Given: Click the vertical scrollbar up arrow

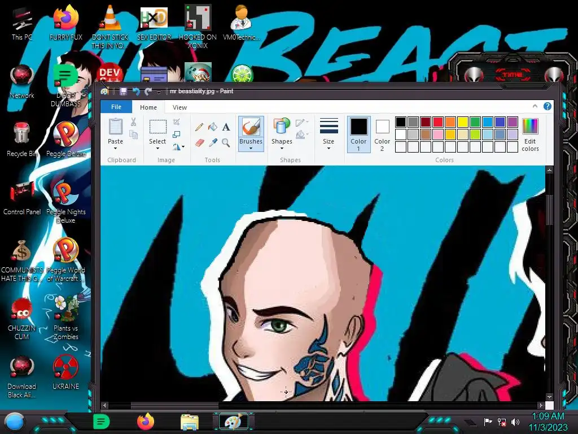Looking at the screenshot, I should point(549,170).
